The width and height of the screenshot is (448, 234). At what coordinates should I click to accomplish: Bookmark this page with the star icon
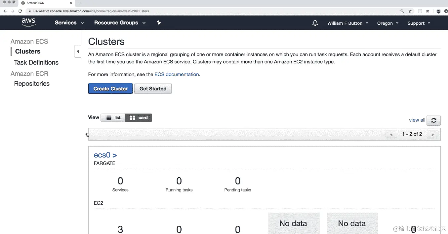click(410, 11)
